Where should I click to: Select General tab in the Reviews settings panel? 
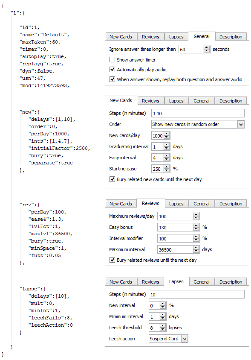pos(201,204)
